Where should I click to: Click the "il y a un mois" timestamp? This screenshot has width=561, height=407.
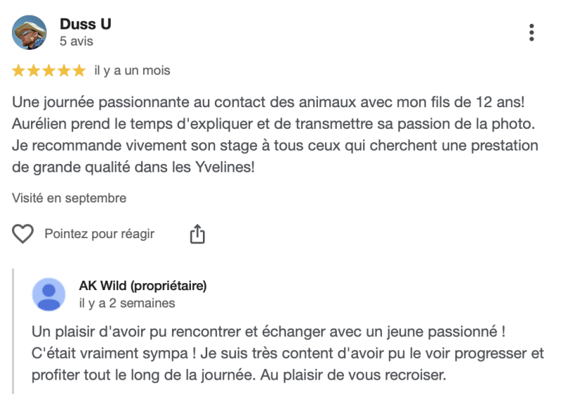tap(132, 71)
